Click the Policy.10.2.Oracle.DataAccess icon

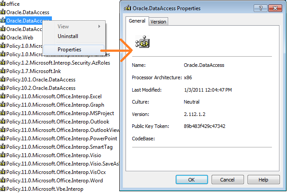(x=3, y=88)
